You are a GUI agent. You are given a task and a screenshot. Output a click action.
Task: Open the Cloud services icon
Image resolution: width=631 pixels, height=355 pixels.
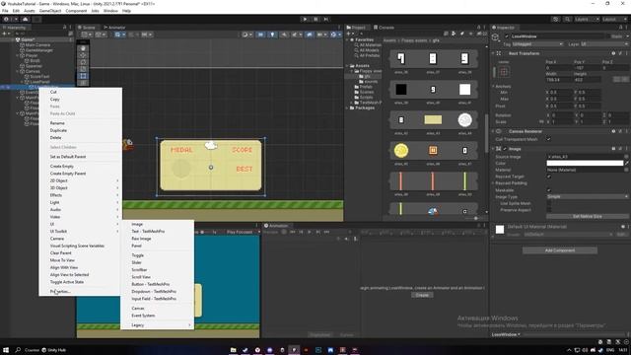pyautogui.click(x=26, y=19)
